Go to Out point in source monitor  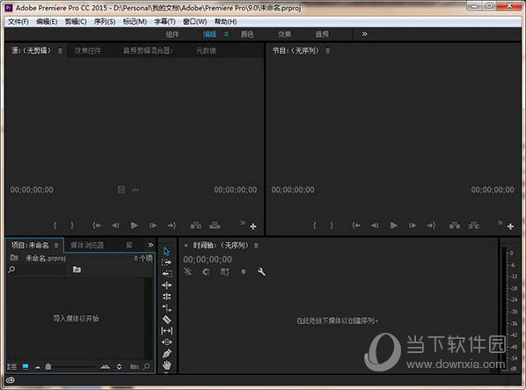[172, 225]
